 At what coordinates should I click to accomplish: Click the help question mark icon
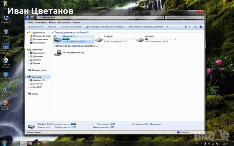point(201,27)
